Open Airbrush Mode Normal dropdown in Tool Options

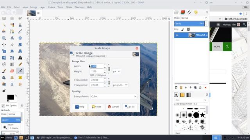click(14, 114)
